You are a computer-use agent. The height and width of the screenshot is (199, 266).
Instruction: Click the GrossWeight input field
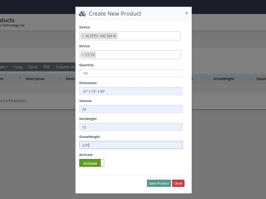(x=131, y=145)
